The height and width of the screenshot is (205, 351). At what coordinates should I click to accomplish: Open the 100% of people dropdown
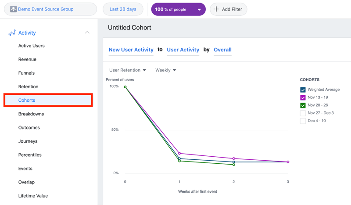pyautogui.click(x=178, y=9)
